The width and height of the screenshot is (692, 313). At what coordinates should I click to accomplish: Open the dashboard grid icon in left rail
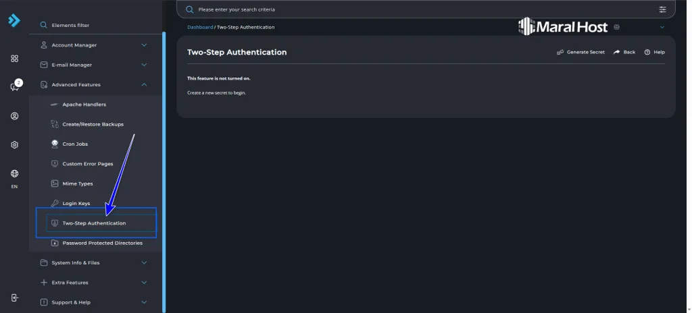tap(14, 59)
